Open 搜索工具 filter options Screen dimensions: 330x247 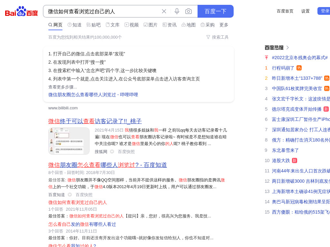coord(218,37)
